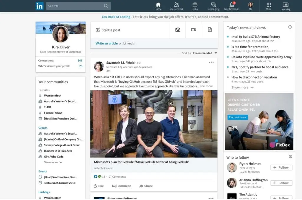Open FinanceFridays hashtag
302x200 pixels.
point(53,113)
